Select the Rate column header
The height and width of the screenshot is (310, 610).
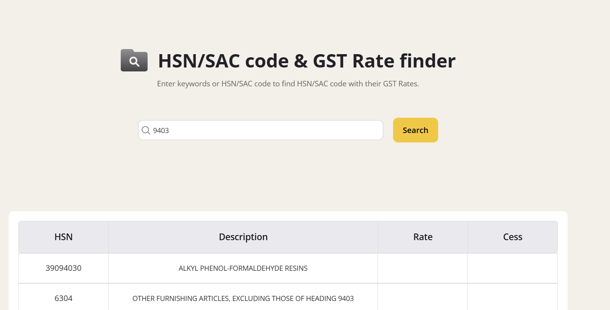click(423, 237)
